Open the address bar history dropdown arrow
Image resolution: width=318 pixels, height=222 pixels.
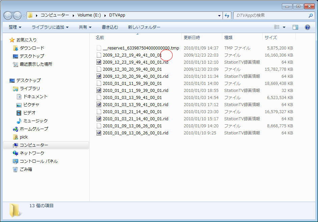(x=219, y=15)
